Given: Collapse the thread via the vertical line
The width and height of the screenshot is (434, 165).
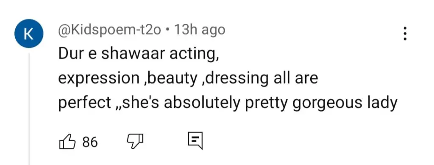Looking at the screenshot, I should [29, 109].
